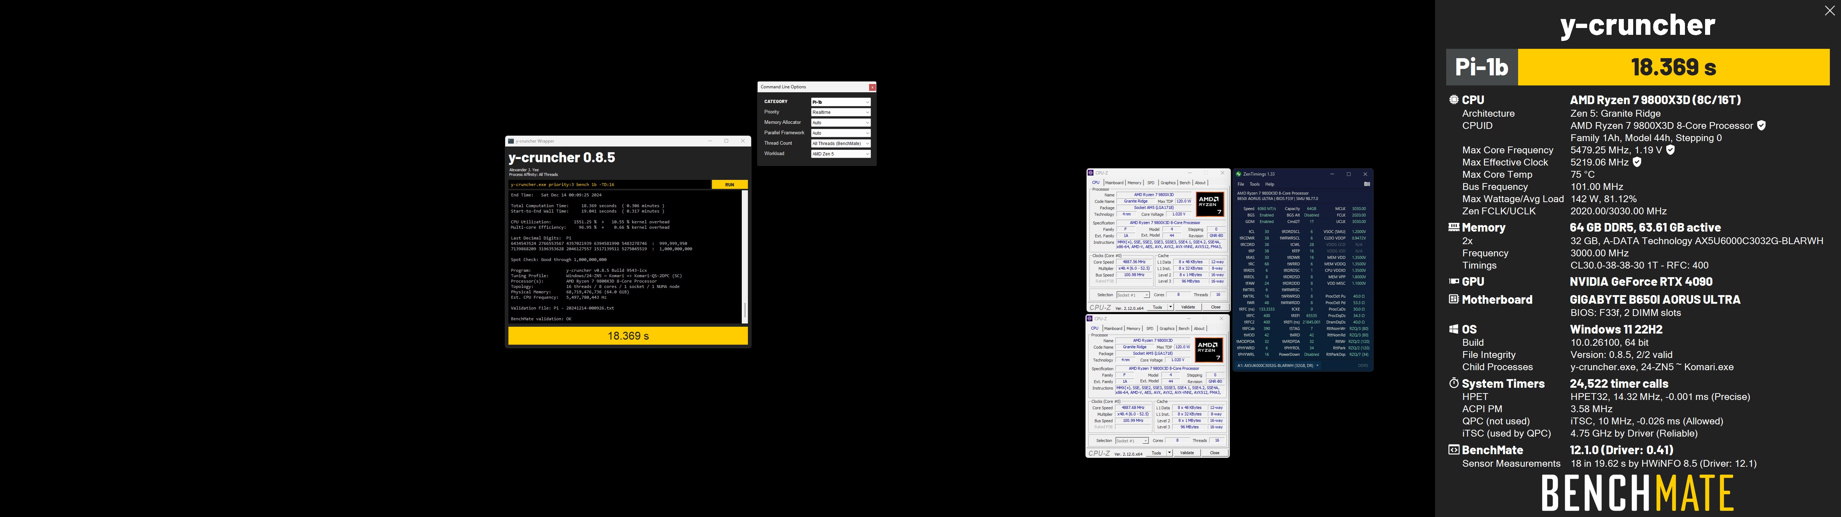Take a screenshot with ZenTimings camera icon

tap(1367, 184)
